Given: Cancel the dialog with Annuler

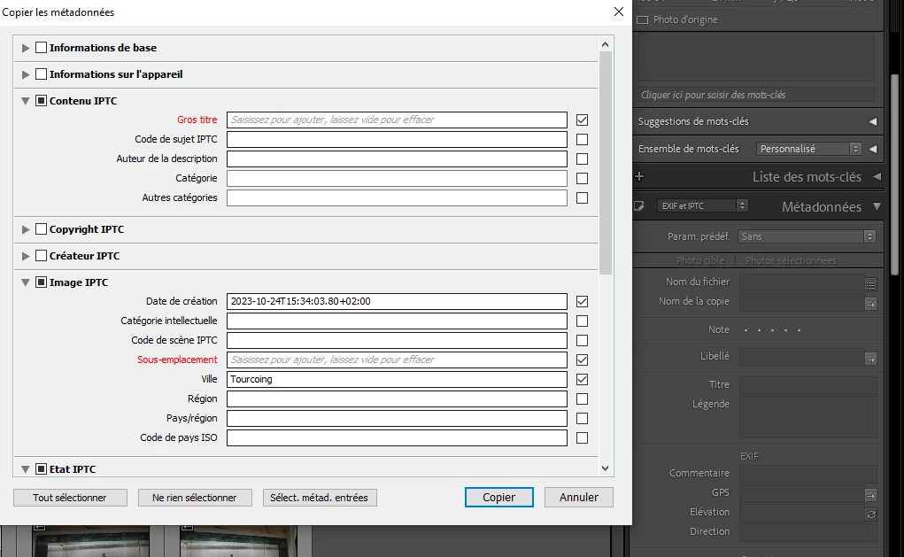Looking at the screenshot, I should click(x=579, y=497).
